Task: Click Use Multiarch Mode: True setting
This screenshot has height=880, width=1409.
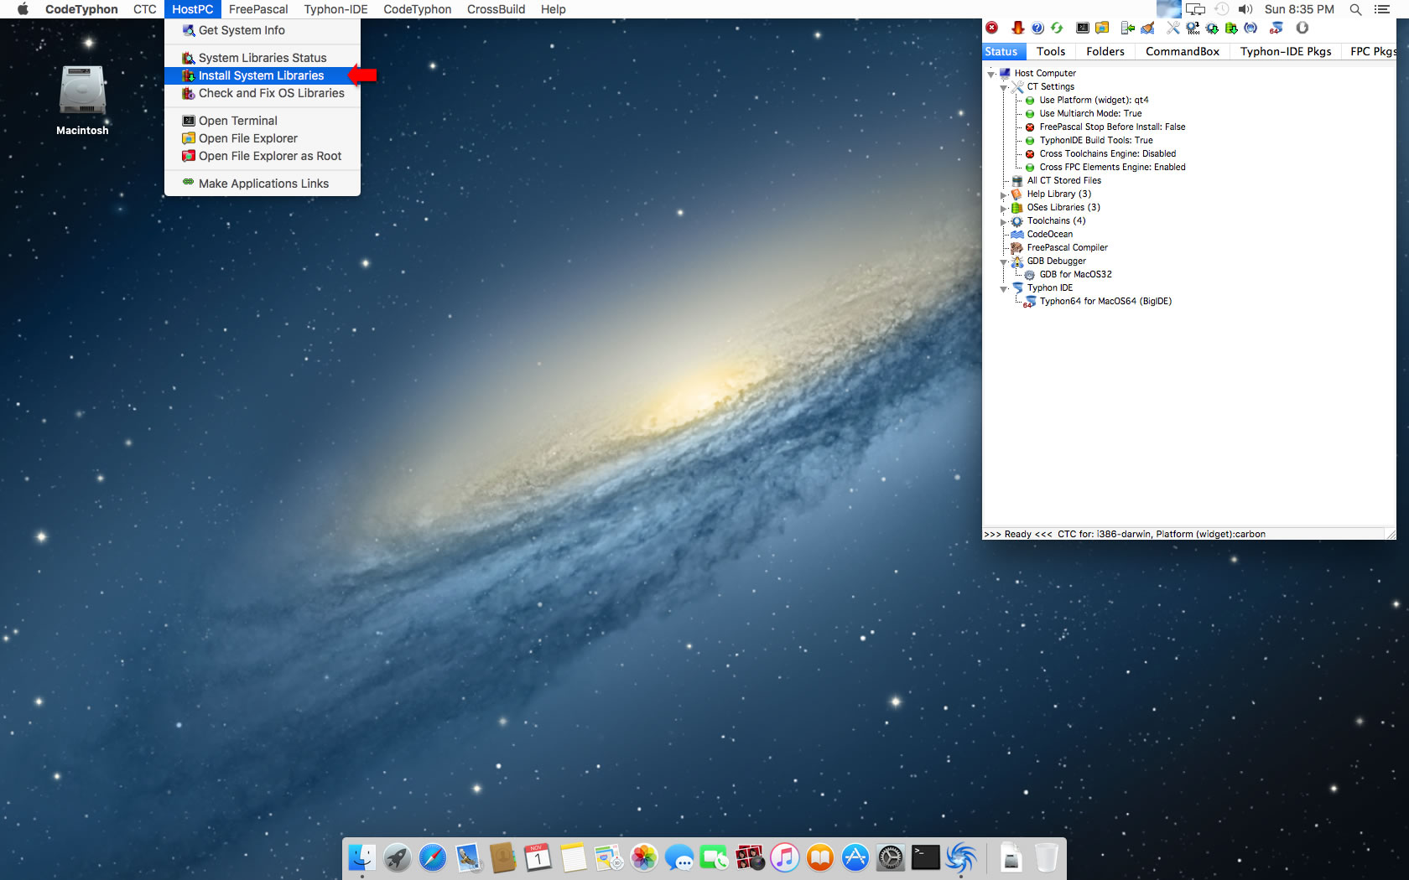Action: 1090,113
